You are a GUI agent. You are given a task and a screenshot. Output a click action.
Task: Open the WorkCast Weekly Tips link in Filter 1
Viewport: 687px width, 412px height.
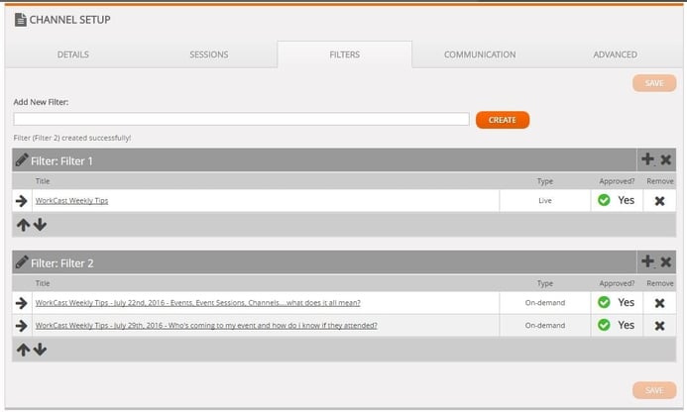point(71,200)
